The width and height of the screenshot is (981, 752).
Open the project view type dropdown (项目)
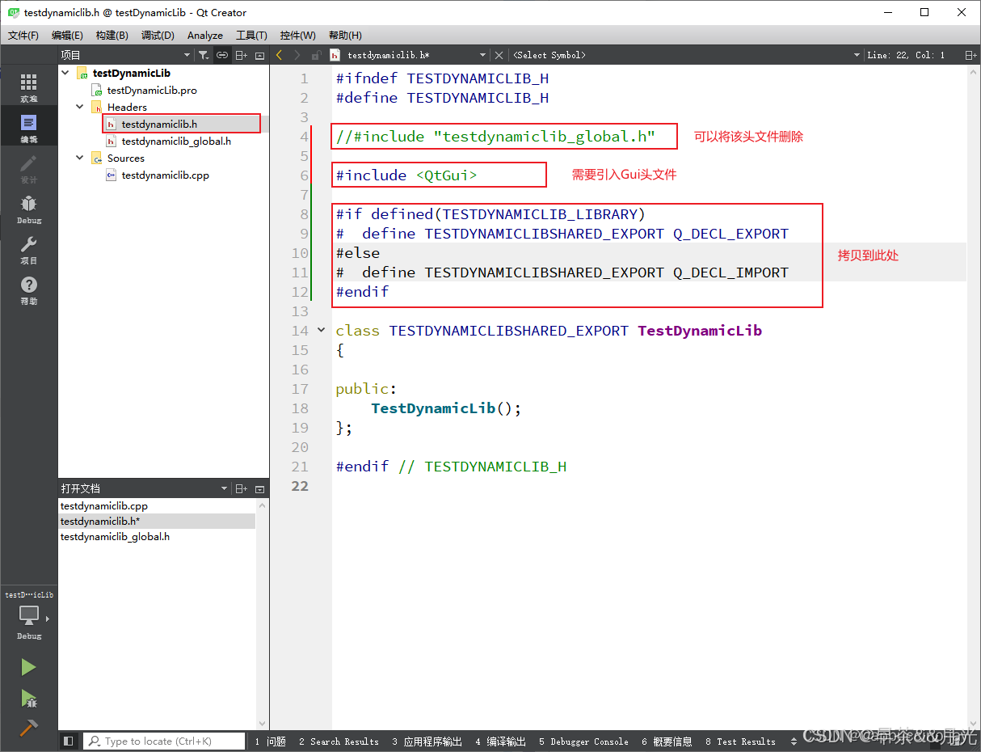click(x=125, y=55)
